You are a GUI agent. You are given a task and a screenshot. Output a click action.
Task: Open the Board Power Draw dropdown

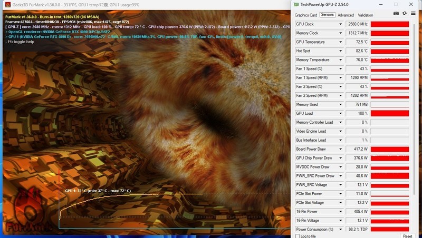(340, 149)
